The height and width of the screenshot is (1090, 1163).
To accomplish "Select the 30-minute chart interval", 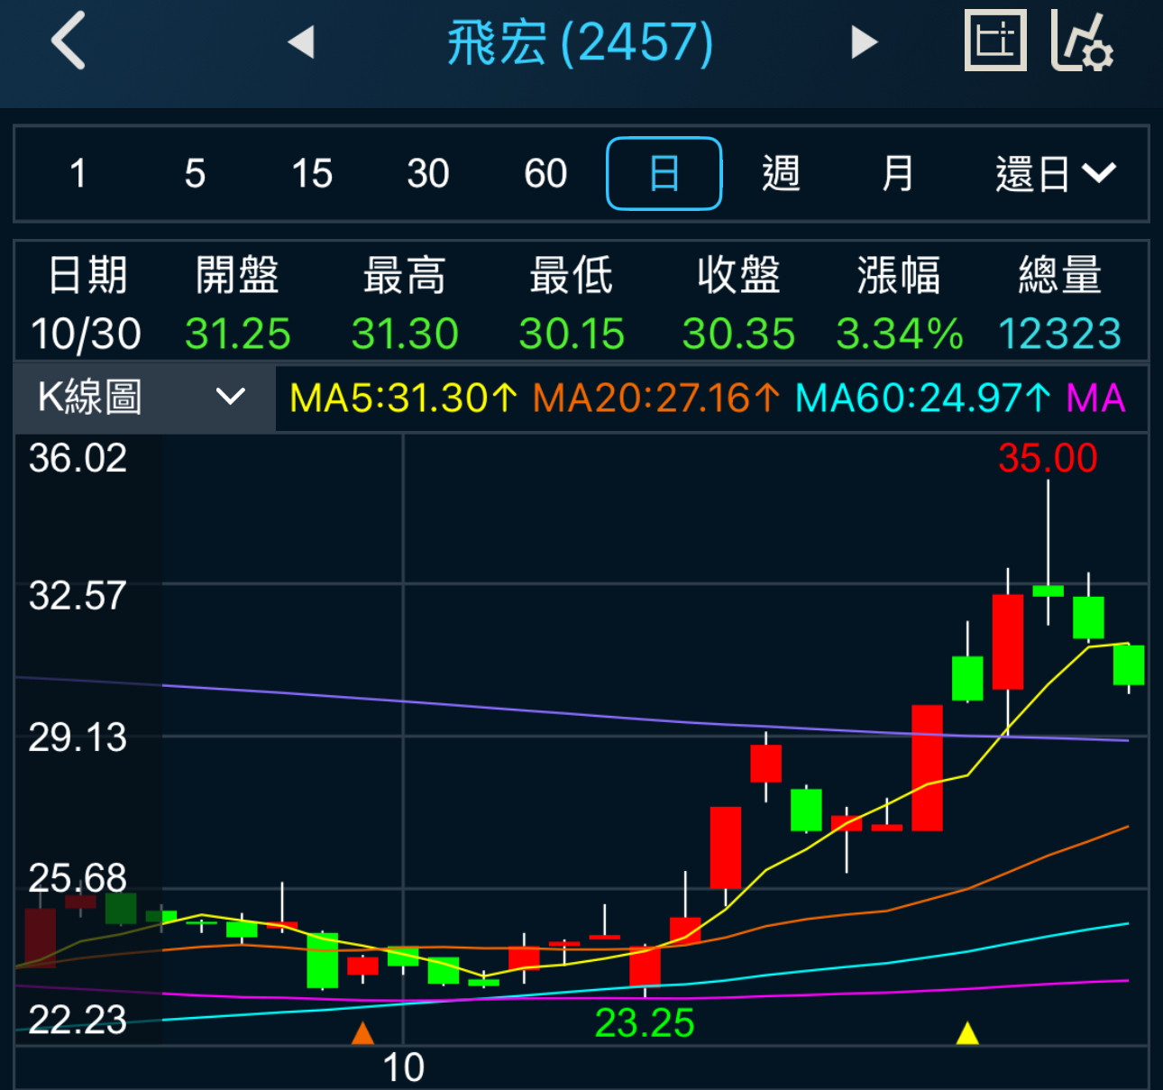I will [428, 174].
